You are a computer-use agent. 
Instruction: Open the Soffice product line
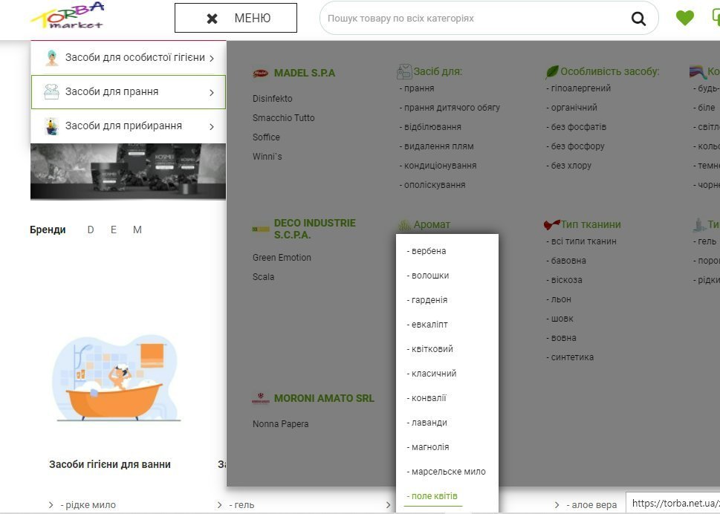point(266,137)
